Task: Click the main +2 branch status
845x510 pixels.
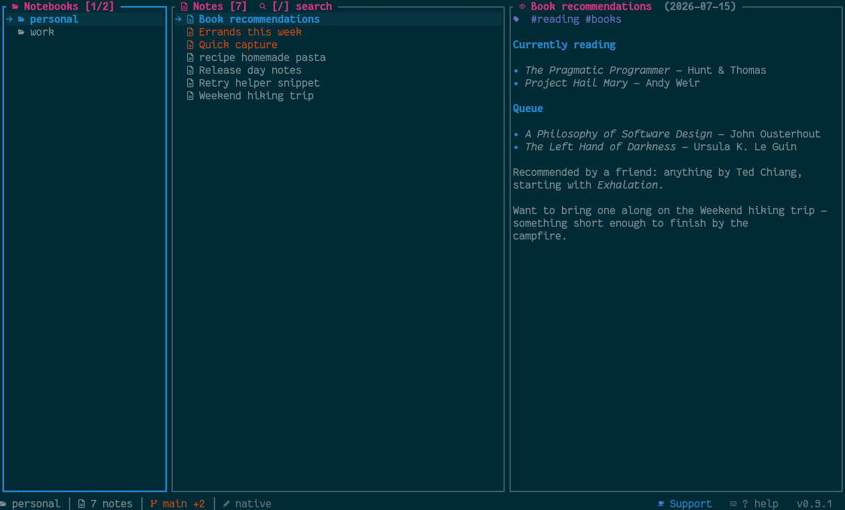Action: click(183, 503)
